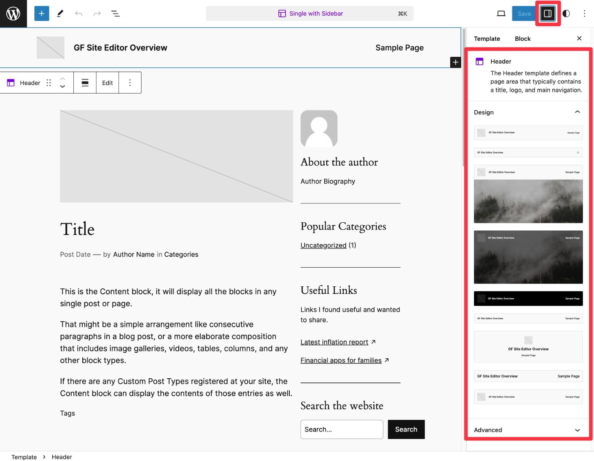The height and width of the screenshot is (461, 594).
Task: Open the WordPress logo menu
Action: pyautogui.click(x=13, y=14)
